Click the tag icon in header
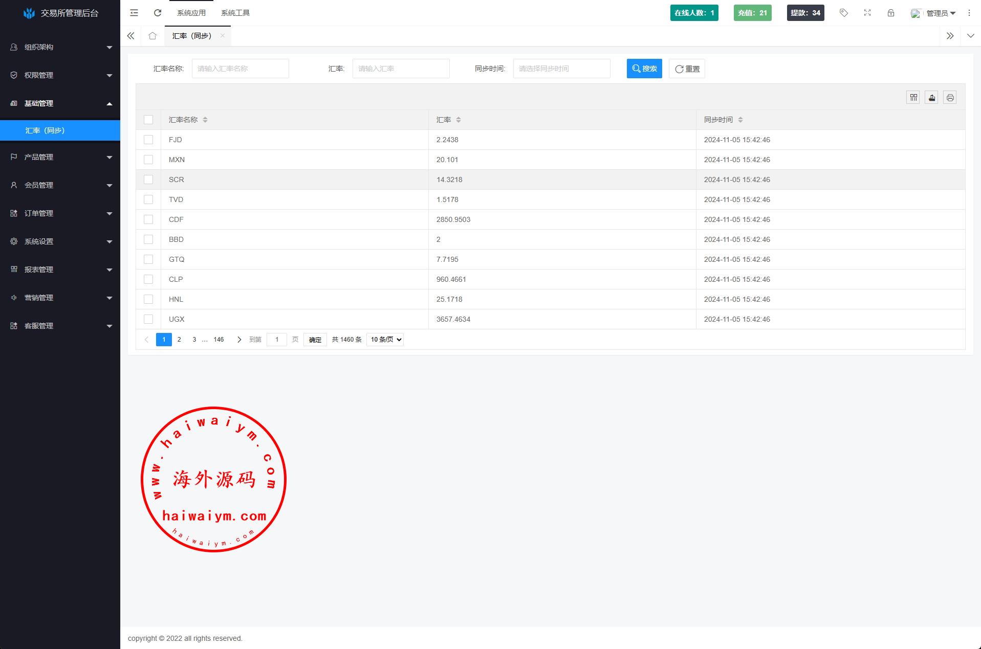 coord(844,13)
